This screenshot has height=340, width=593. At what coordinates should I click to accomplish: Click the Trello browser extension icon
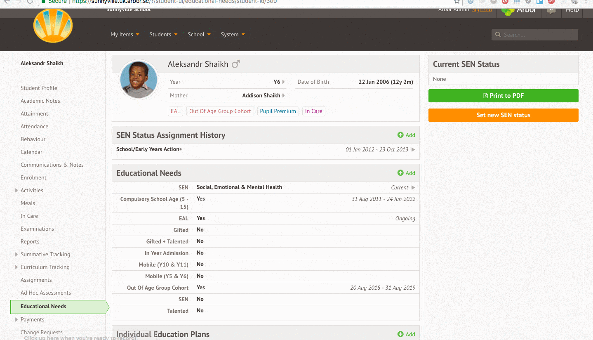(x=539, y=2)
